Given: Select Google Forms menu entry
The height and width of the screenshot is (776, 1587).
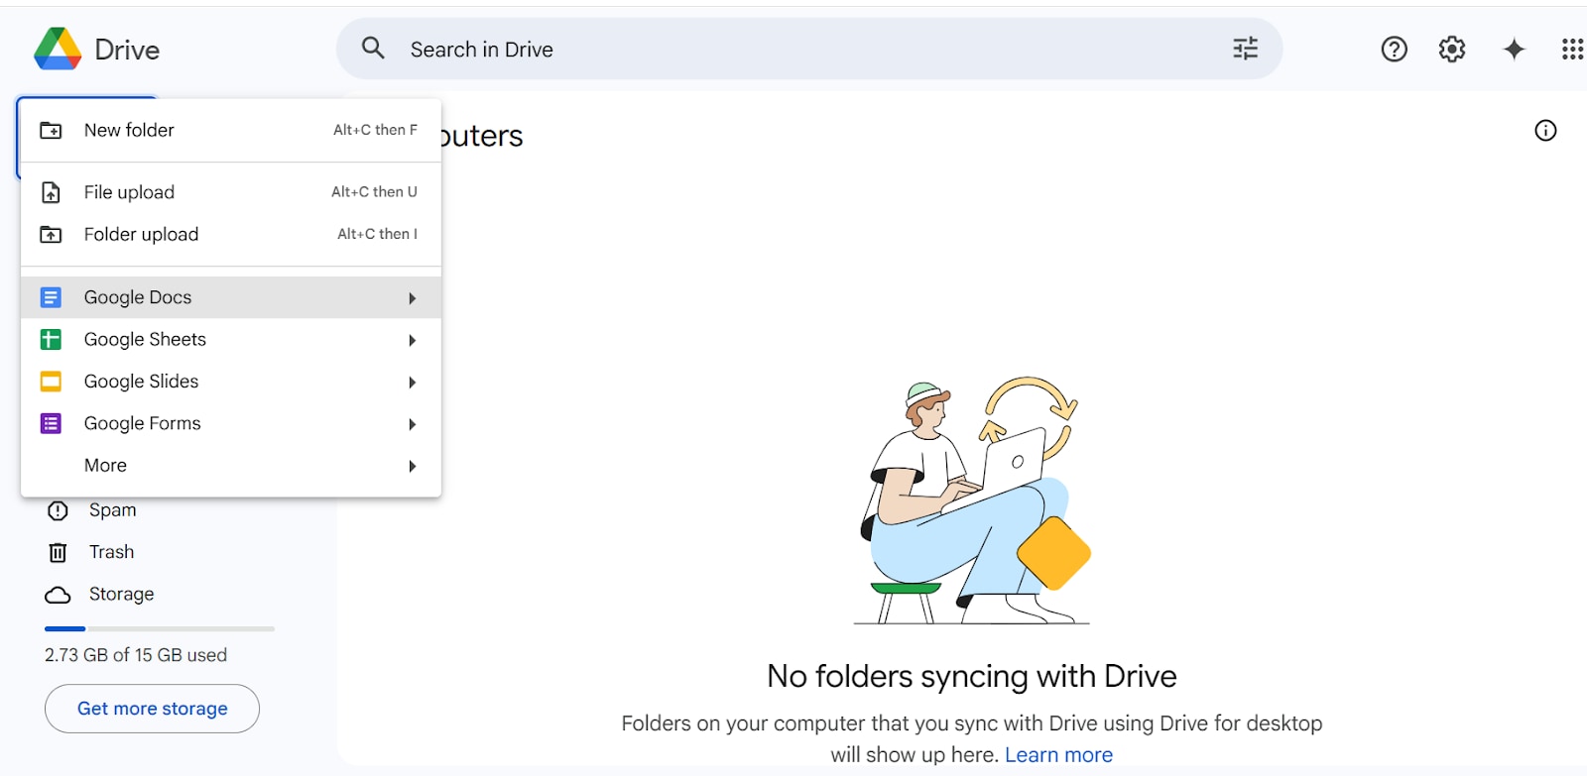Looking at the screenshot, I should pos(231,423).
